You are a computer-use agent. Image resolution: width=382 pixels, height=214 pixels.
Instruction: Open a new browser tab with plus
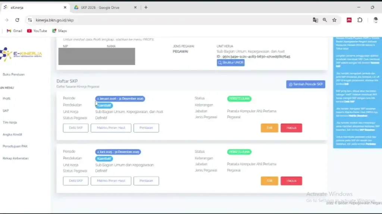pyautogui.click(x=146, y=7)
